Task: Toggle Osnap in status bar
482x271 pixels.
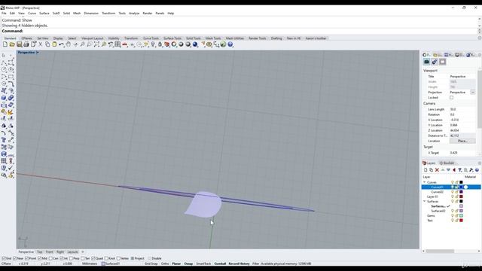Action: click(x=188, y=263)
